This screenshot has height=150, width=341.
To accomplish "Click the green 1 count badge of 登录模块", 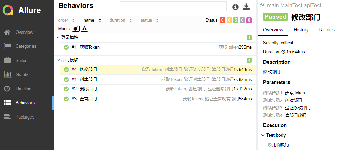I will point(249,38).
